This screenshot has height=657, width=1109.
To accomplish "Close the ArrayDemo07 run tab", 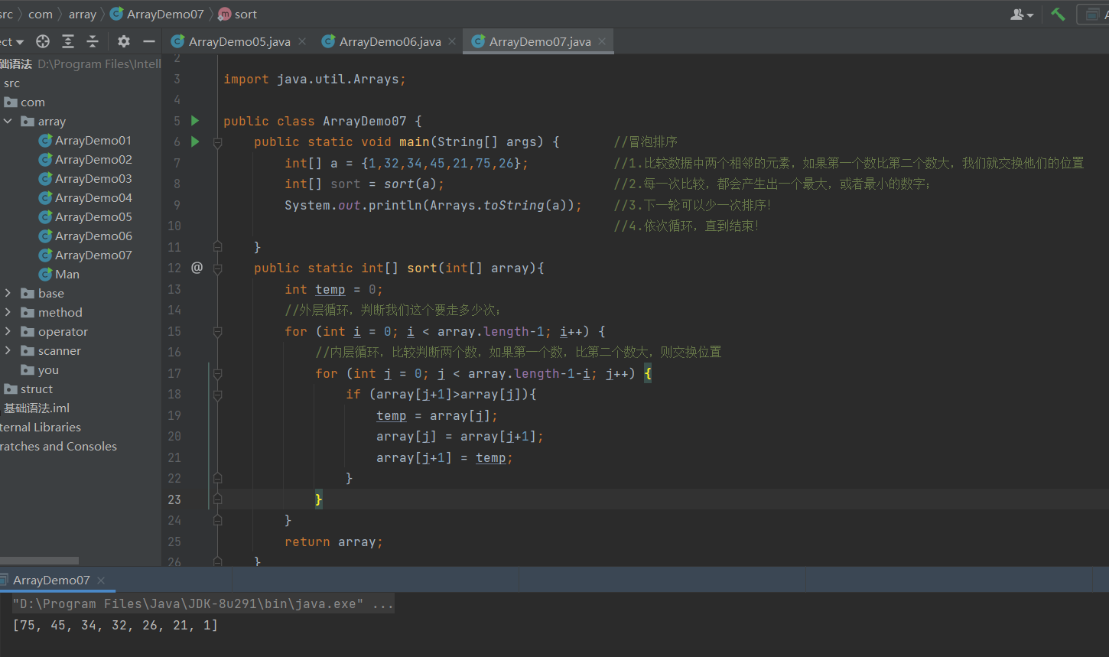I will [x=101, y=581].
